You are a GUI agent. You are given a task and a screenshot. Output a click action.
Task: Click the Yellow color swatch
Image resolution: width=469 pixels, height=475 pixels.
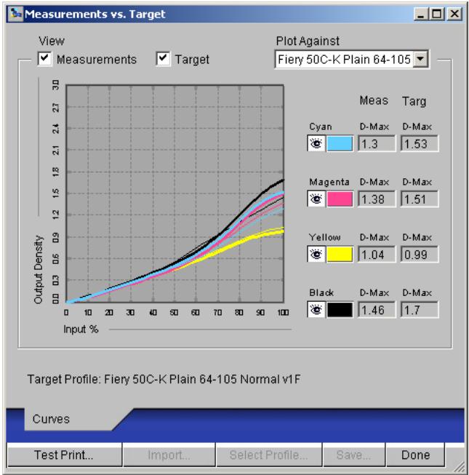[x=340, y=254]
